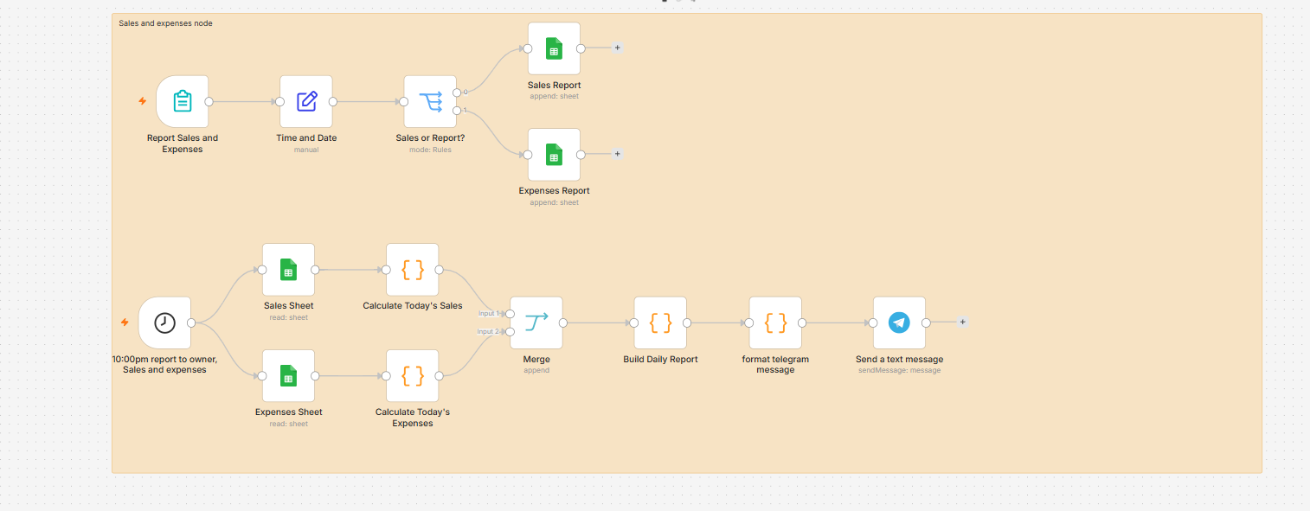Open the Calculate Today's Sales code node
The height and width of the screenshot is (511, 1310).
pyautogui.click(x=413, y=270)
